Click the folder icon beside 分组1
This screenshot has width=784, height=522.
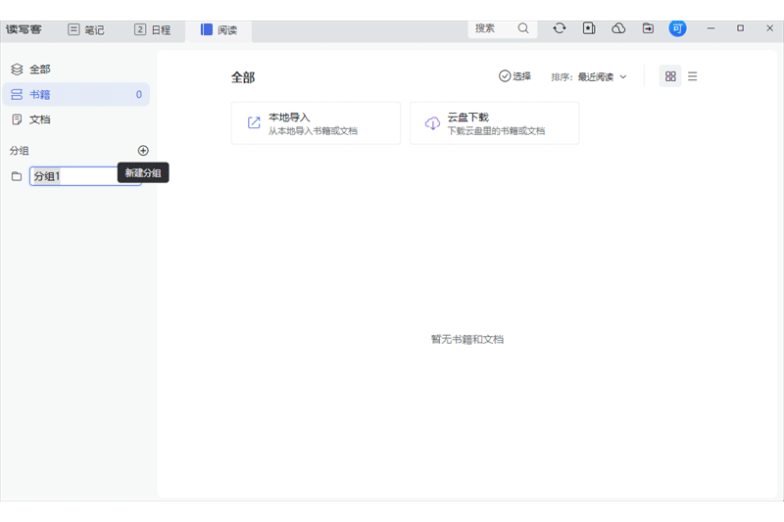click(16, 176)
